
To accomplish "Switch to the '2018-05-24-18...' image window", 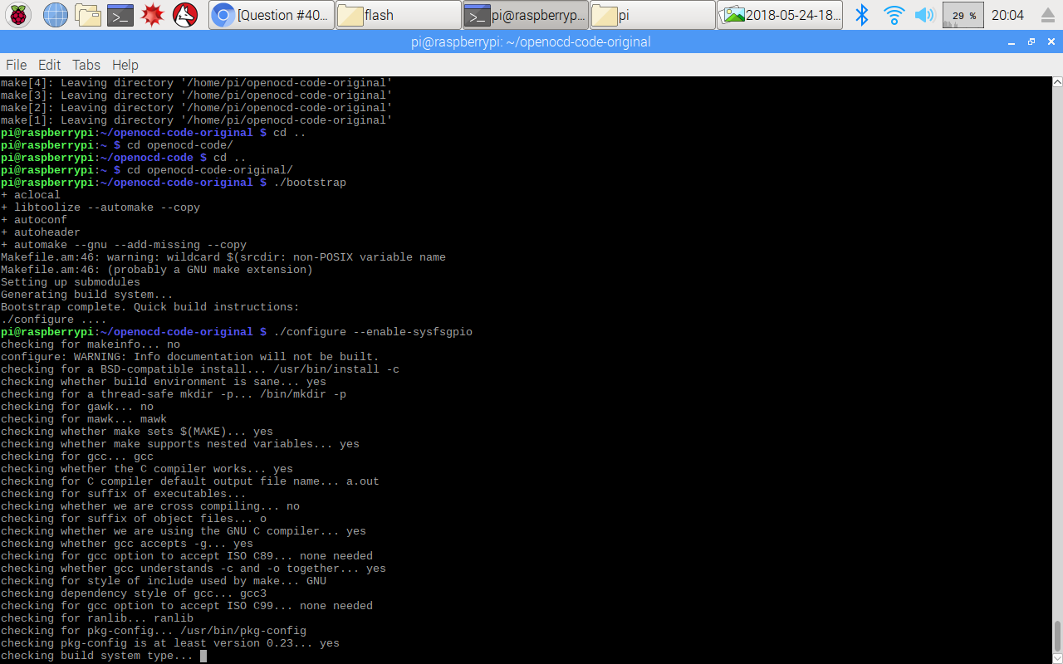I will click(780, 15).
